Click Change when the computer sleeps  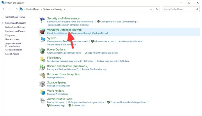pyautogui.click(x=101, y=53)
